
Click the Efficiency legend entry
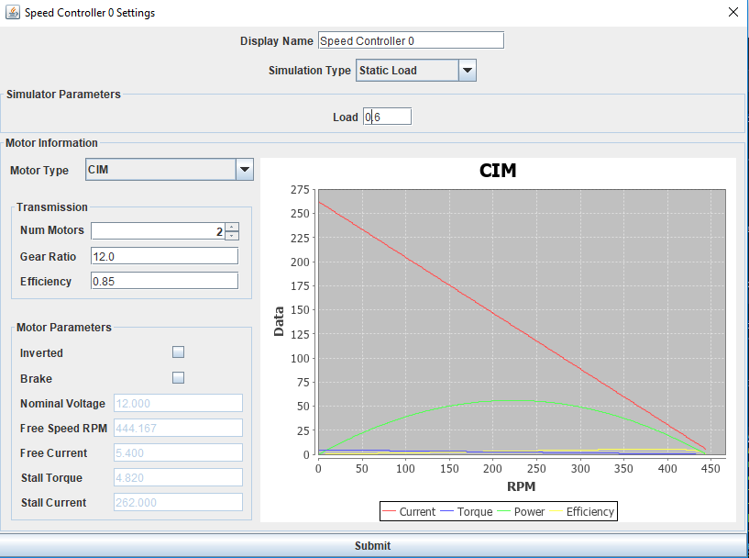coord(582,511)
